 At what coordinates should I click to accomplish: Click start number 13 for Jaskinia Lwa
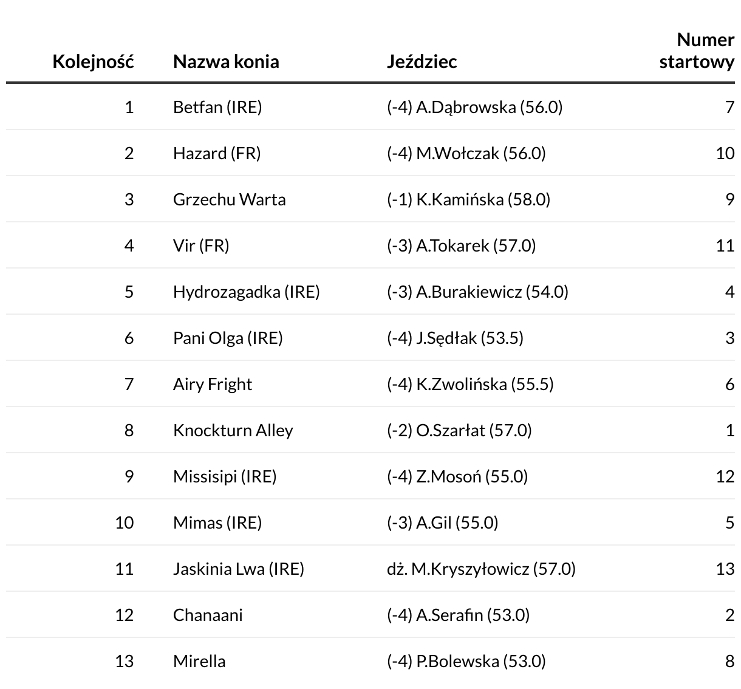[x=725, y=569]
